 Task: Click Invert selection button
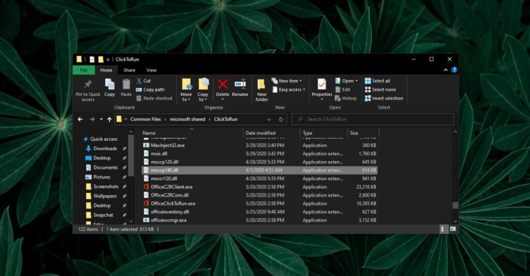click(384, 98)
